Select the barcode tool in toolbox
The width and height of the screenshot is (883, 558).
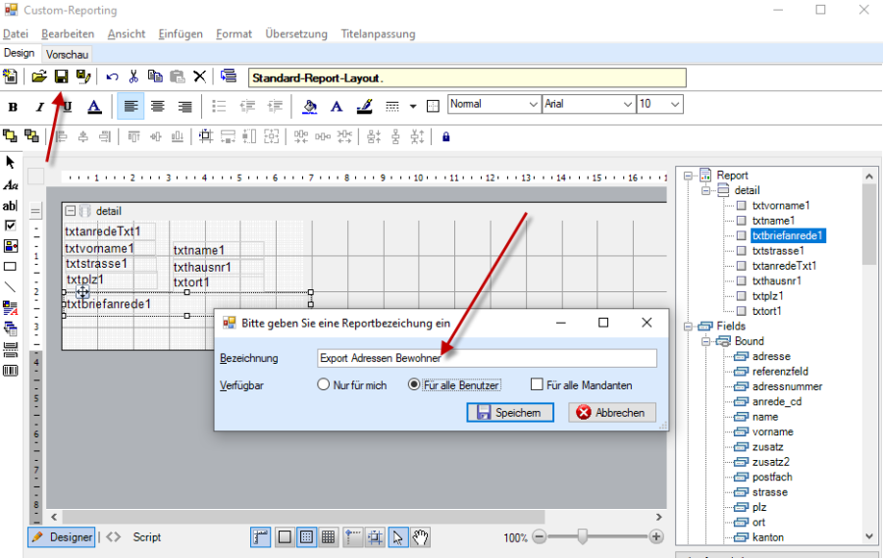(x=10, y=371)
